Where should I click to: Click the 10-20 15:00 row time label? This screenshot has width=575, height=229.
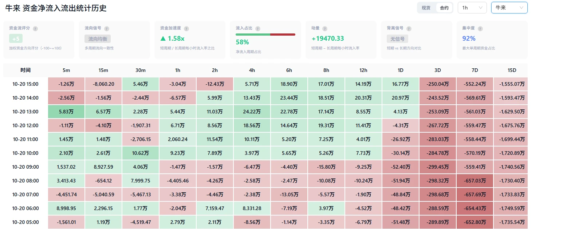(25, 84)
